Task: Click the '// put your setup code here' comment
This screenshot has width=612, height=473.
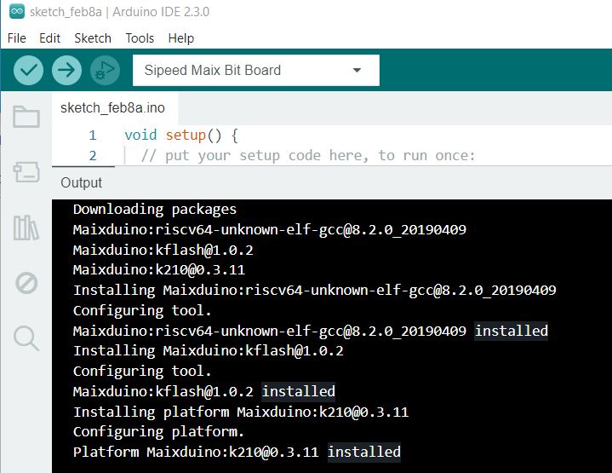Action: (308, 156)
